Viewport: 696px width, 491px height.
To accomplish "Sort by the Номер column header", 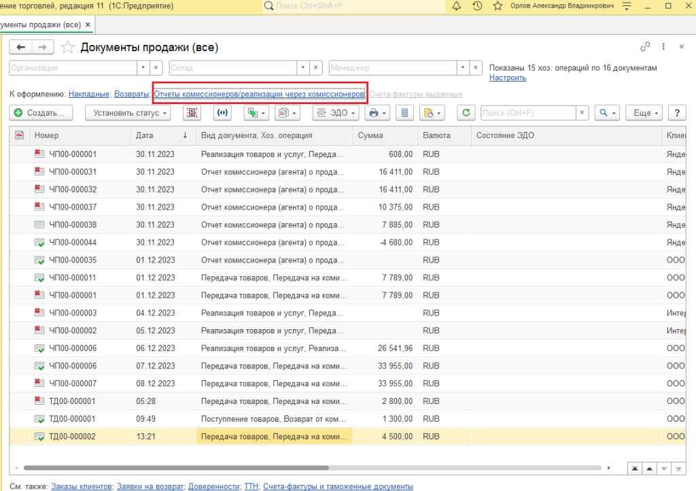I will (x=82, y=135).
